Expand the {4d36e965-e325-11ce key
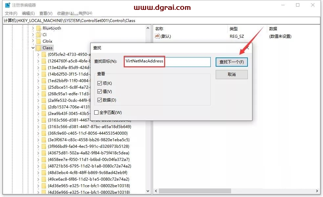This screenshot has width=323, height=197. coord(38,186)
